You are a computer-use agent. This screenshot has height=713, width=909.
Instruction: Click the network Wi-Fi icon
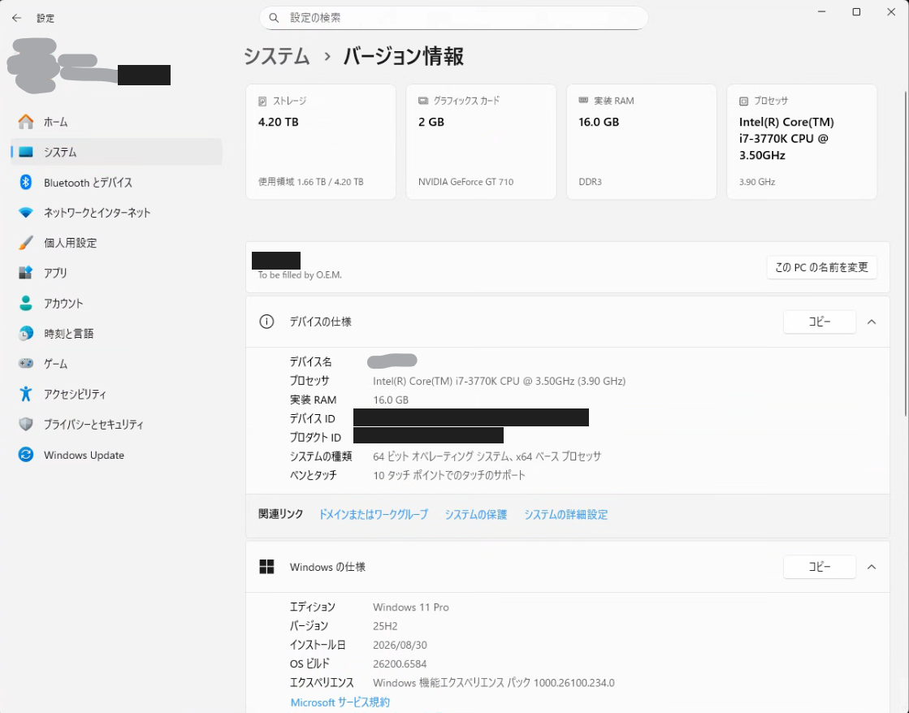point(25,213)
